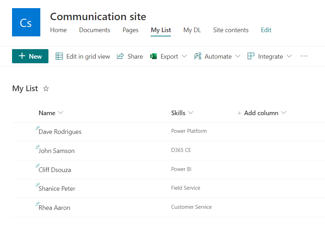
Task: Select the row entry for Rhea Aaron
Action: click(x=55, y=207)
